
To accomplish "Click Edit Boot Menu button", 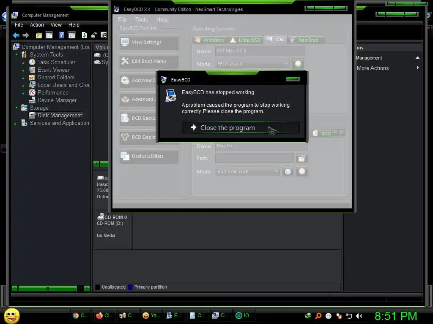I will pyautogui.click(x=149, y=61).
